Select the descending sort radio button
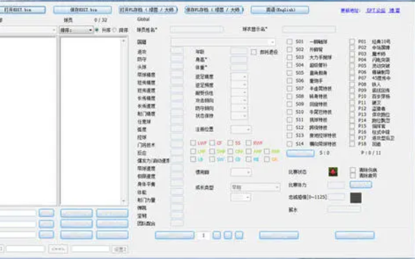Viewport: 415px width, 259px height. pyautogui.click(x=114, y=30)
